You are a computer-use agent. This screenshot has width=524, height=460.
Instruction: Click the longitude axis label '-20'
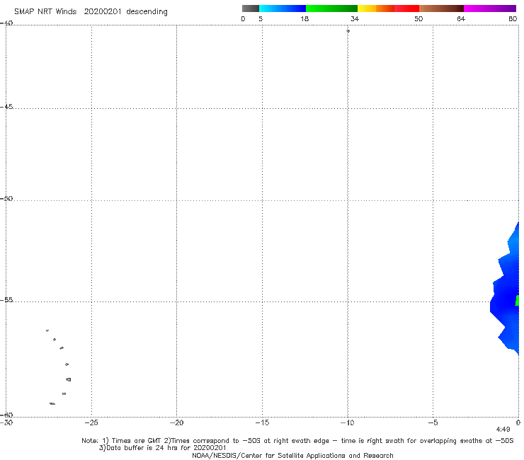click(176, 422)
